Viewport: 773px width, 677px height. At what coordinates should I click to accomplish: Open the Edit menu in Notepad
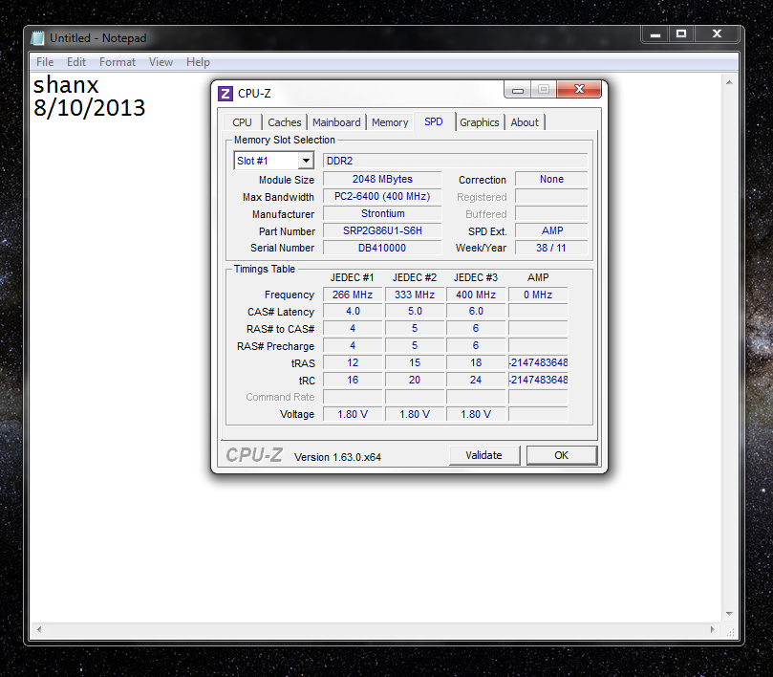pyautogui.click(x=76, y=62)
